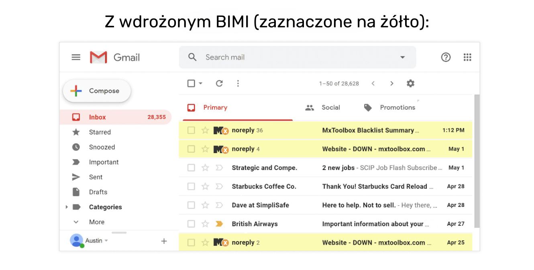Click MxToolbox BIMI logo on Blacklist Summary row

pyautogui.click(x=221, y=130)
